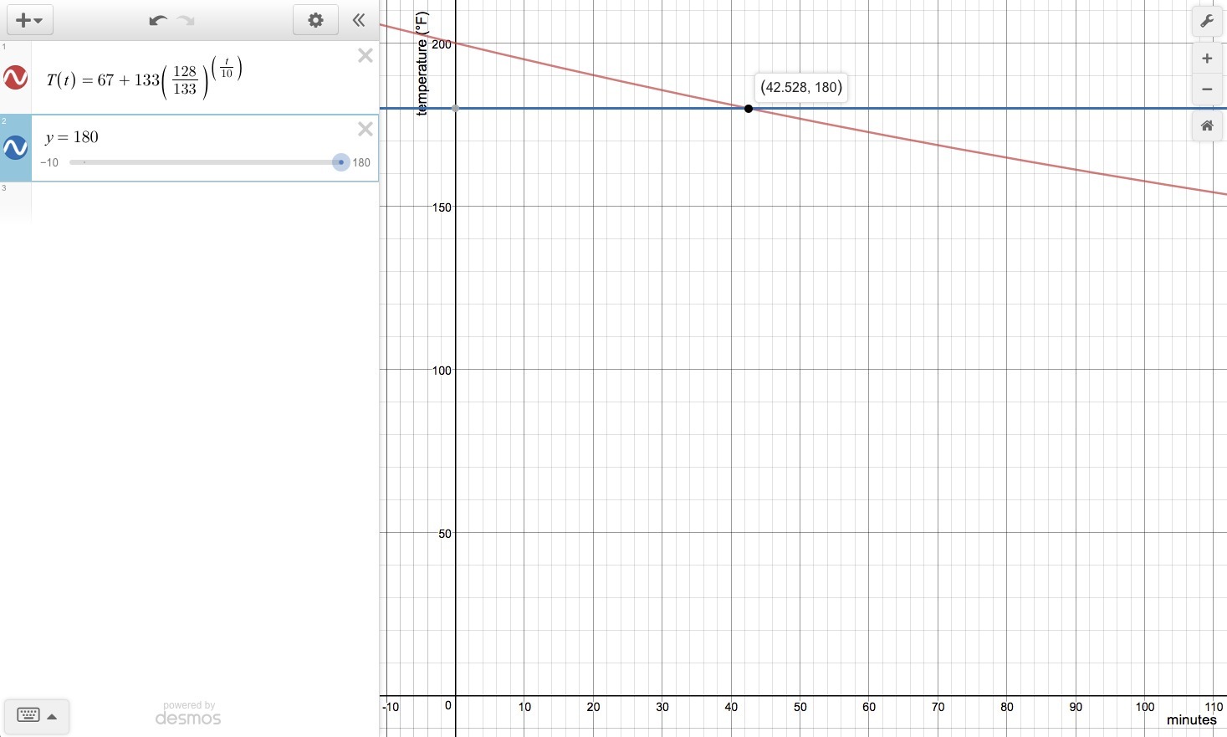
Task: Show the on-screen keyboard
Action: [37, 716]
